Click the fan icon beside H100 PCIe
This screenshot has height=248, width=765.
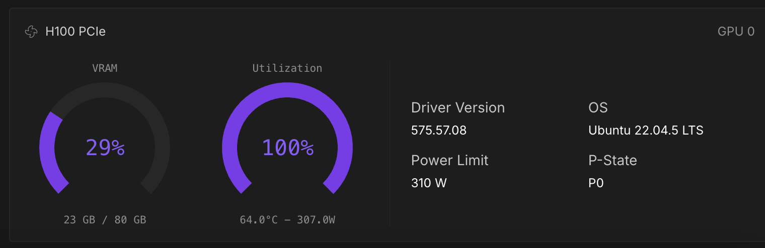pos(31,32)
